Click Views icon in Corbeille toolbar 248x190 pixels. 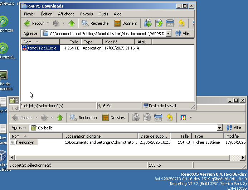pos(184,118)
